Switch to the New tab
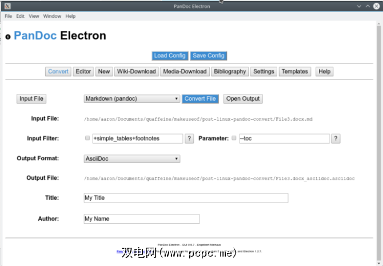This screenshot has width=383, height=266. click(104, 72)
